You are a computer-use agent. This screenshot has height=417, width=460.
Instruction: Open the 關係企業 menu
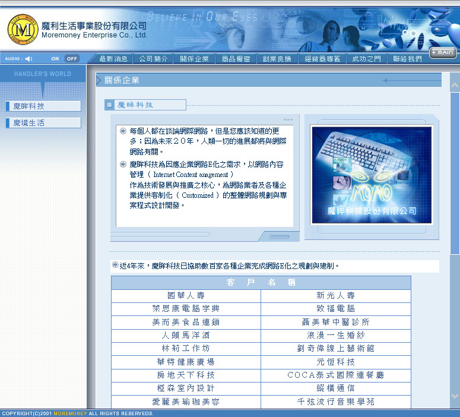click(194, 59)
